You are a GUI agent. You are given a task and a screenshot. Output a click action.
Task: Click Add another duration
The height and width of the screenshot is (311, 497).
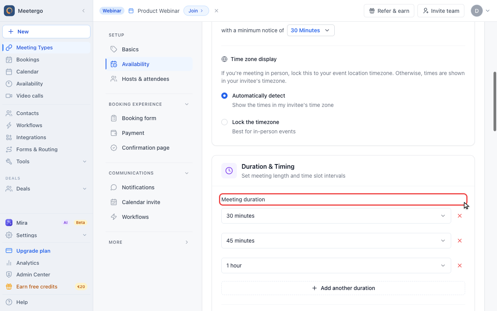click(343, 288)
